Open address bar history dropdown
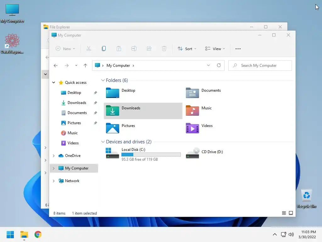 click(208, 65)
